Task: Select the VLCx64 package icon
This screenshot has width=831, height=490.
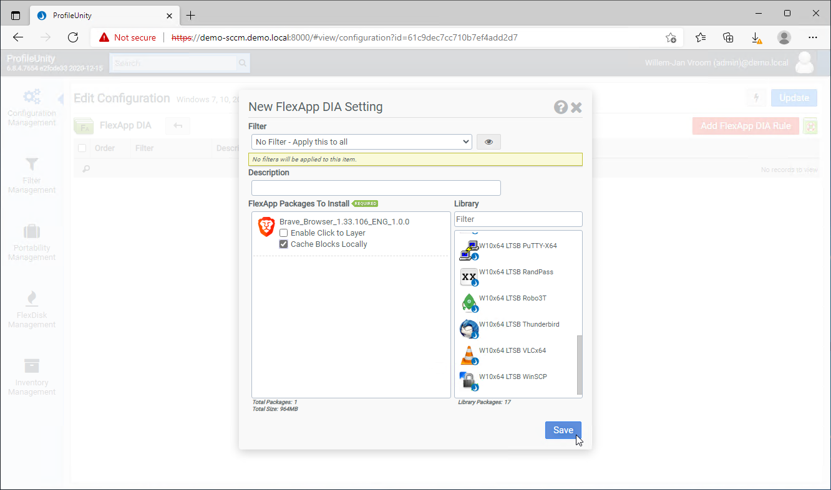Action: click(468, 355)
